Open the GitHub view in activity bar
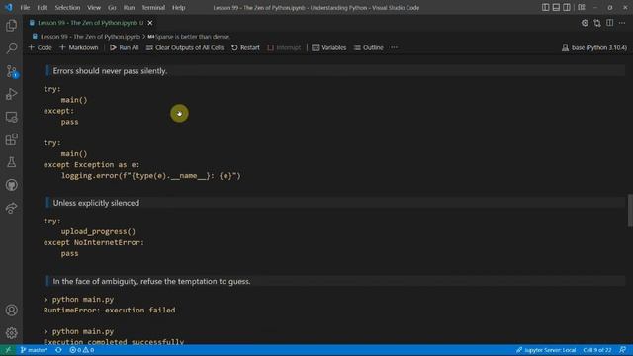Image resolution: width=633 pixels, height=356 pixels. pos(11,185)
